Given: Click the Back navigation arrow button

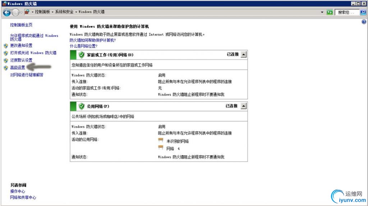Looking at the screenshot, I should point(7,13).
